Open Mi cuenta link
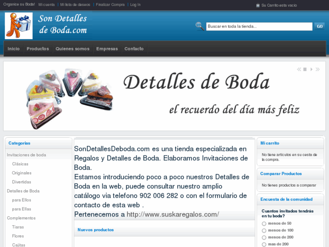Screen dimensions: 329x247 46,5
